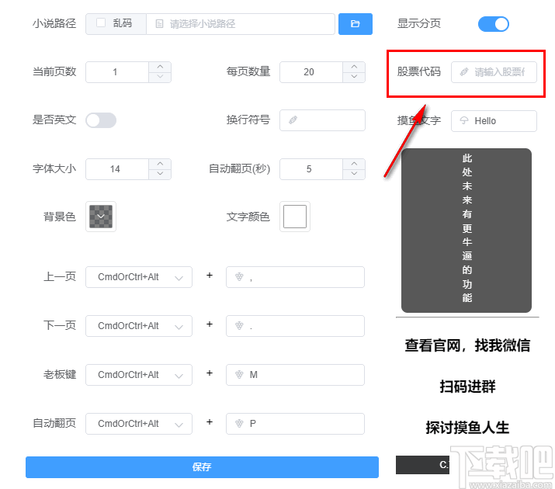Viewport: 555px width, 489px height.
Task: Decrease 自动翻页(秒) with down arrow
Action: pyautogui.click(x=354, y=174)
